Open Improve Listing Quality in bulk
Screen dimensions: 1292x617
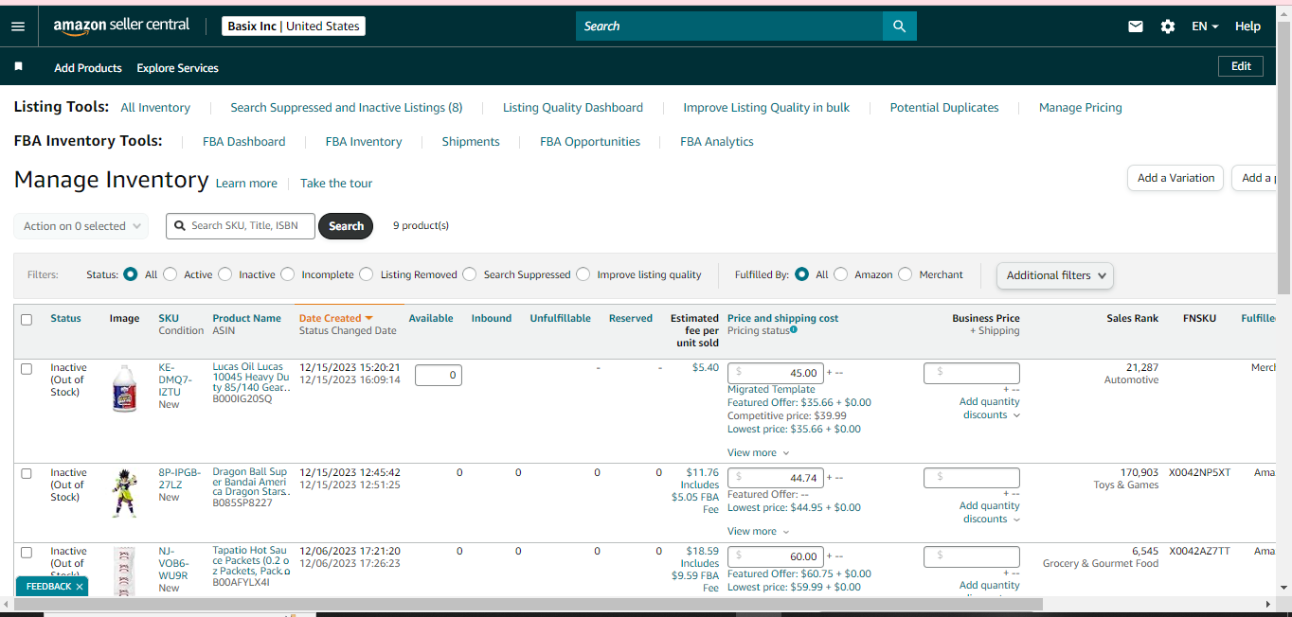click(x=766, y=108)
